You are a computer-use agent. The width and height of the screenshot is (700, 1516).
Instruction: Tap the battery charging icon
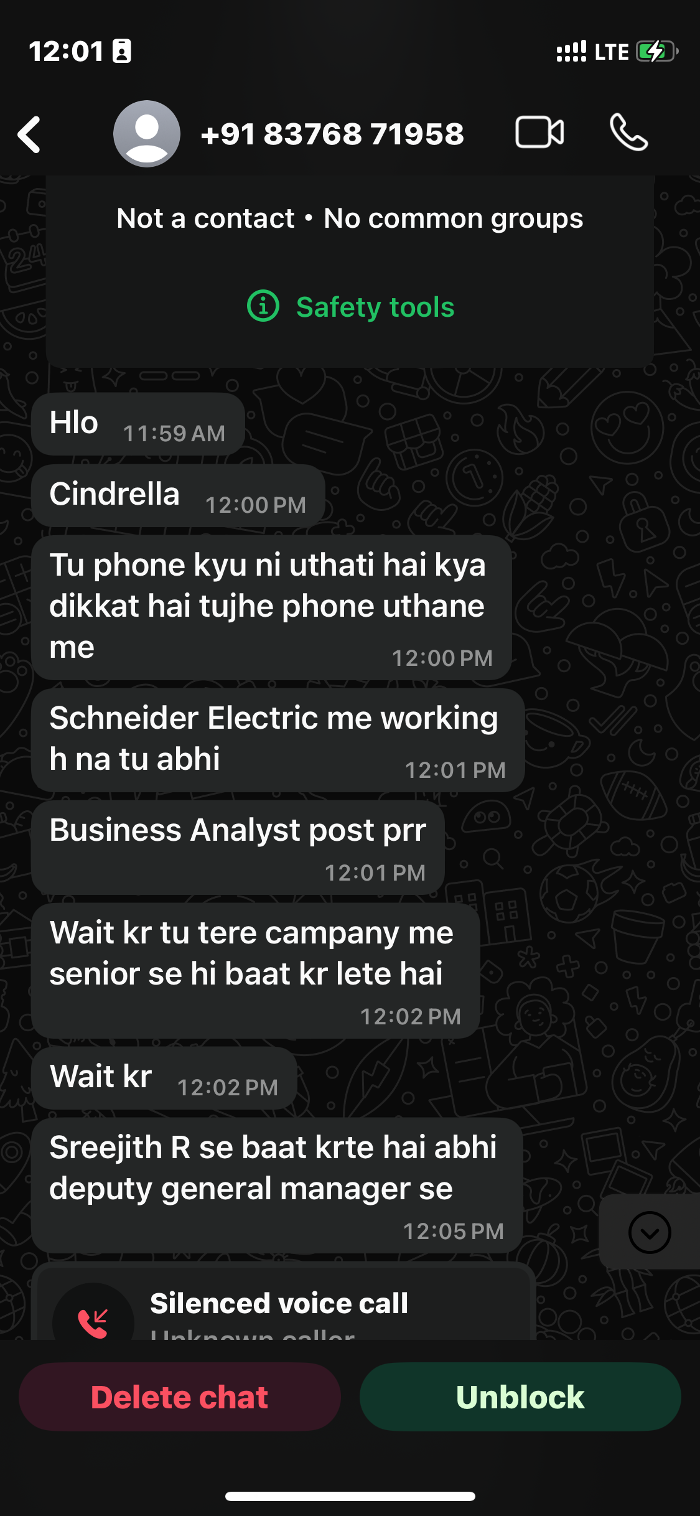point(657,51)
